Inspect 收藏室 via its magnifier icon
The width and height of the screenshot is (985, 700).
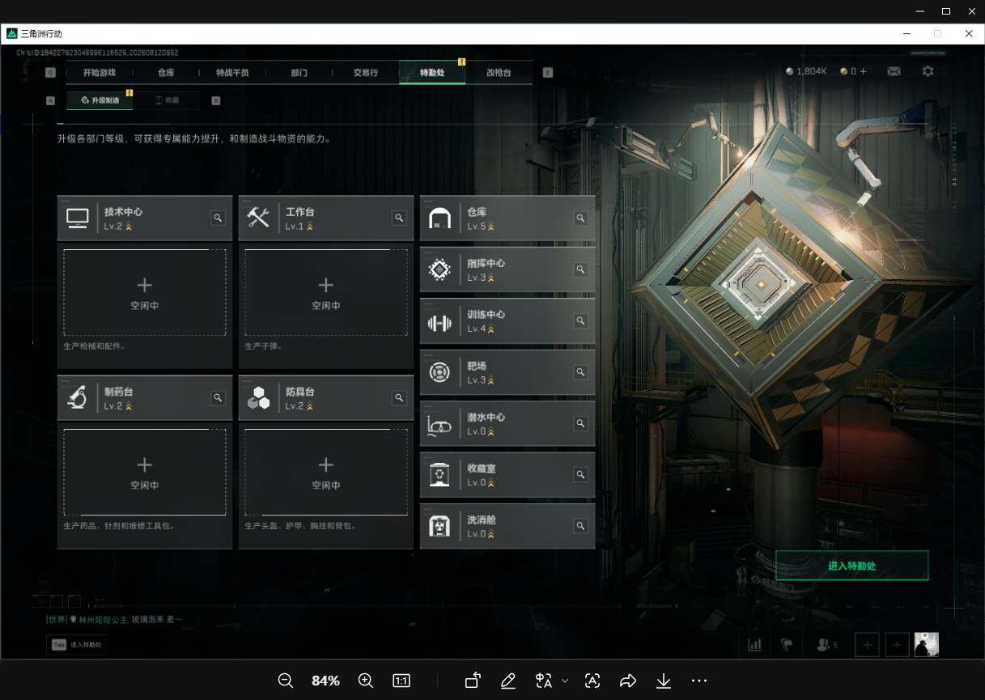point(580,474)
